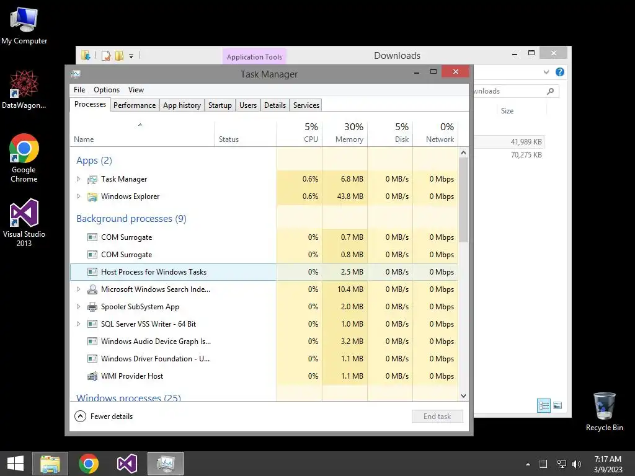This screenshot has height=476, width=635.
Task: Collapse to Fewer details
Action: 104,416
